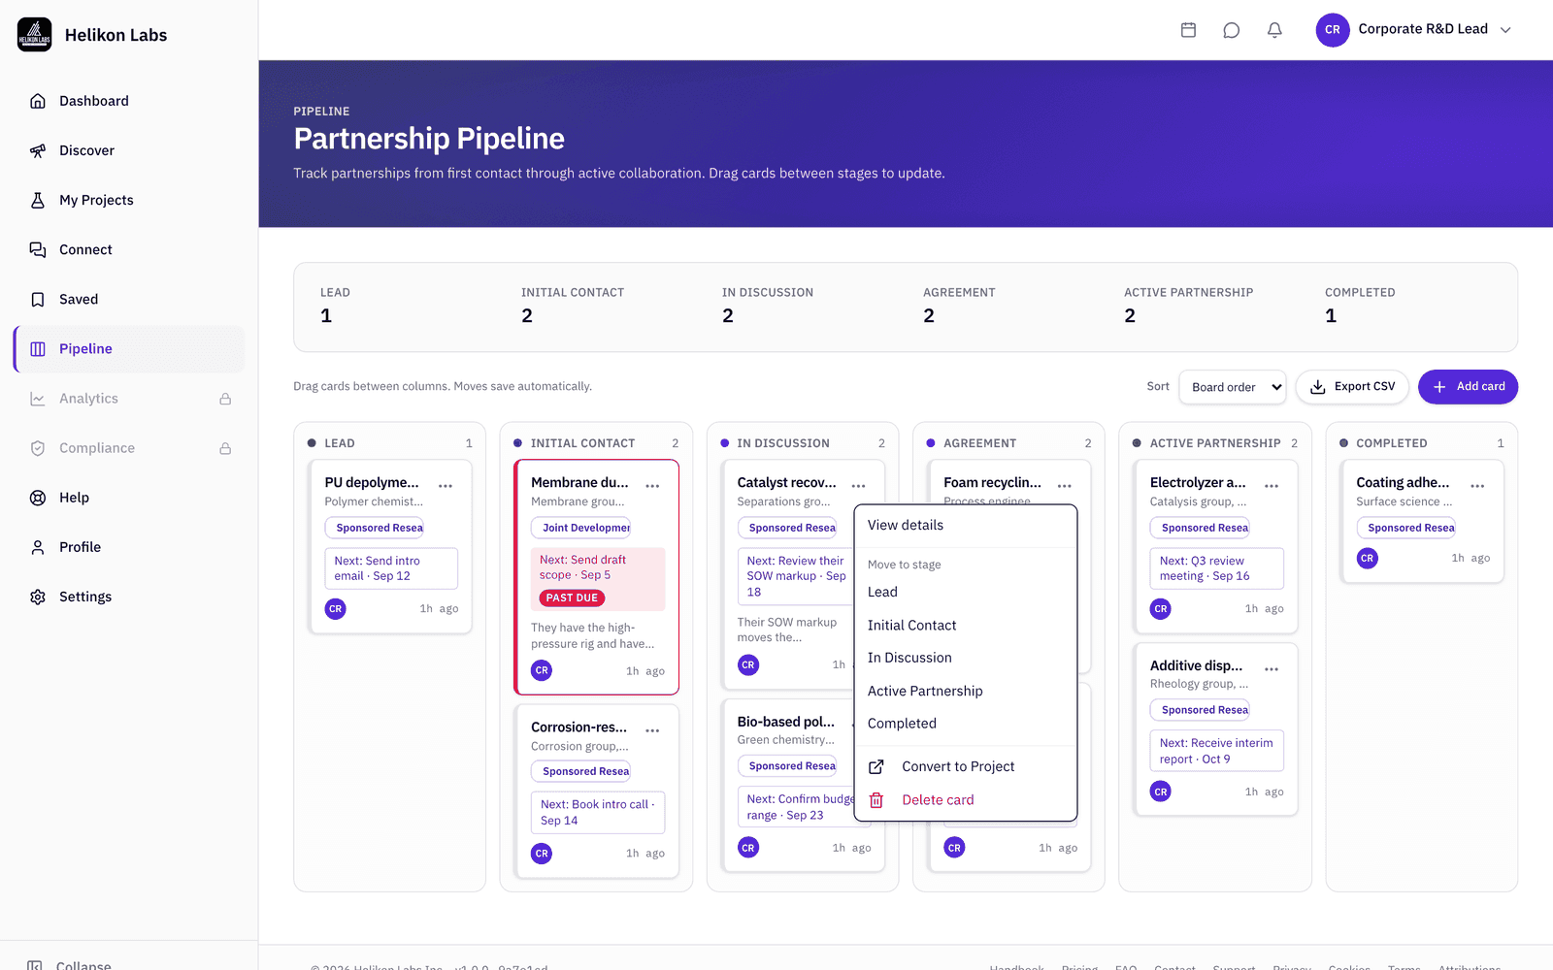The height and width of the screenshot is (970, 1553).
Task: Click the Coating adhe... card title
Action: click(x=1403, y=482)
